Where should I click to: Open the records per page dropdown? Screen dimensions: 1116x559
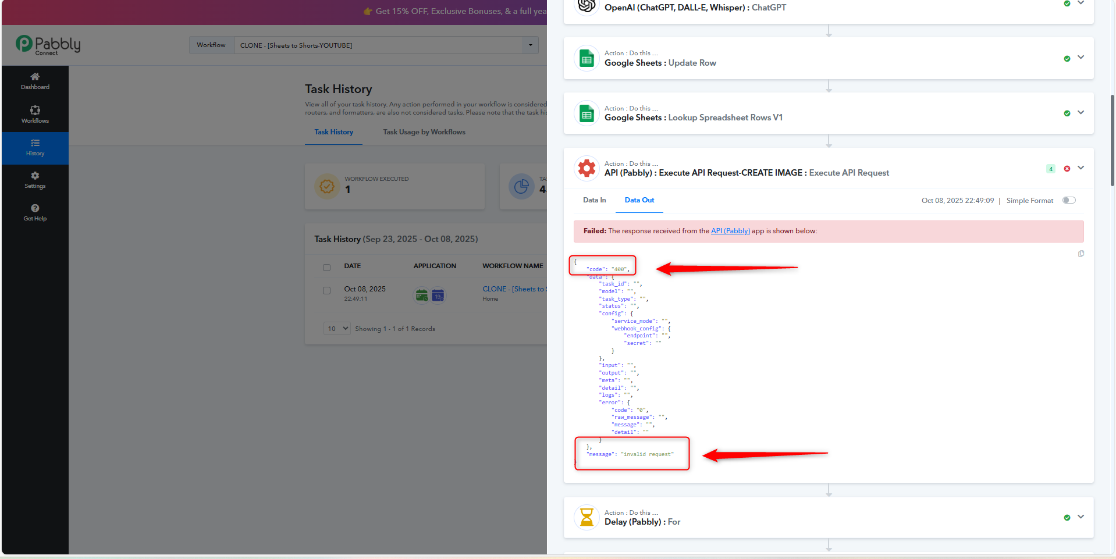337,329
